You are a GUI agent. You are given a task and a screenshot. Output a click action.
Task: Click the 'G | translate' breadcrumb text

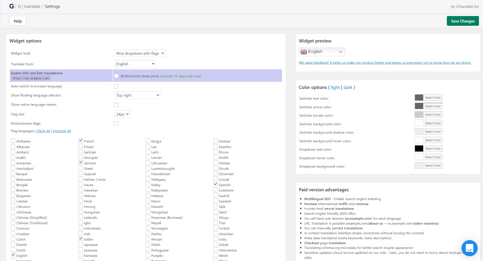pos(29,6)
